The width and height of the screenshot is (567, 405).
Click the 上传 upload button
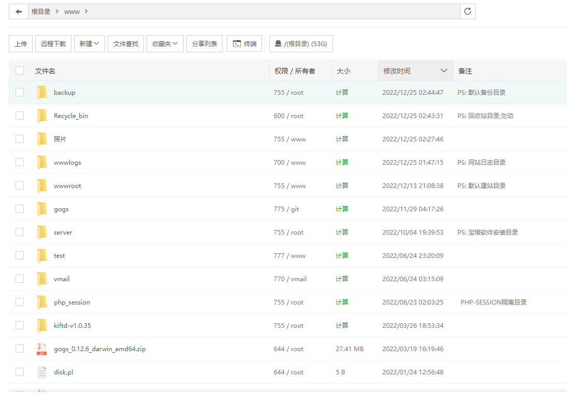pyautogui.click(x=21, y=44)
